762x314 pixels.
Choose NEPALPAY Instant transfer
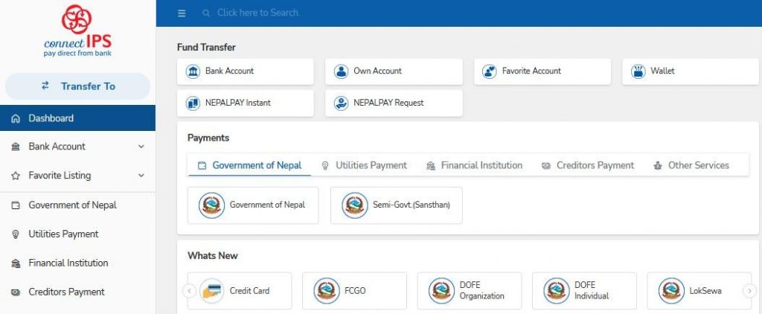(246, 103)
